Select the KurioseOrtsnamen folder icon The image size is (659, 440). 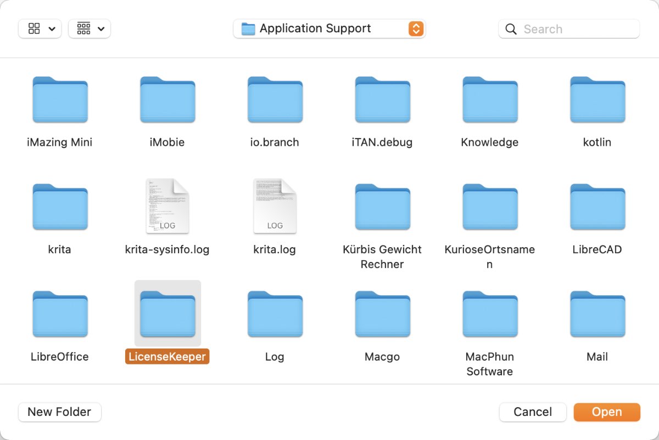(x=490, y=207)
